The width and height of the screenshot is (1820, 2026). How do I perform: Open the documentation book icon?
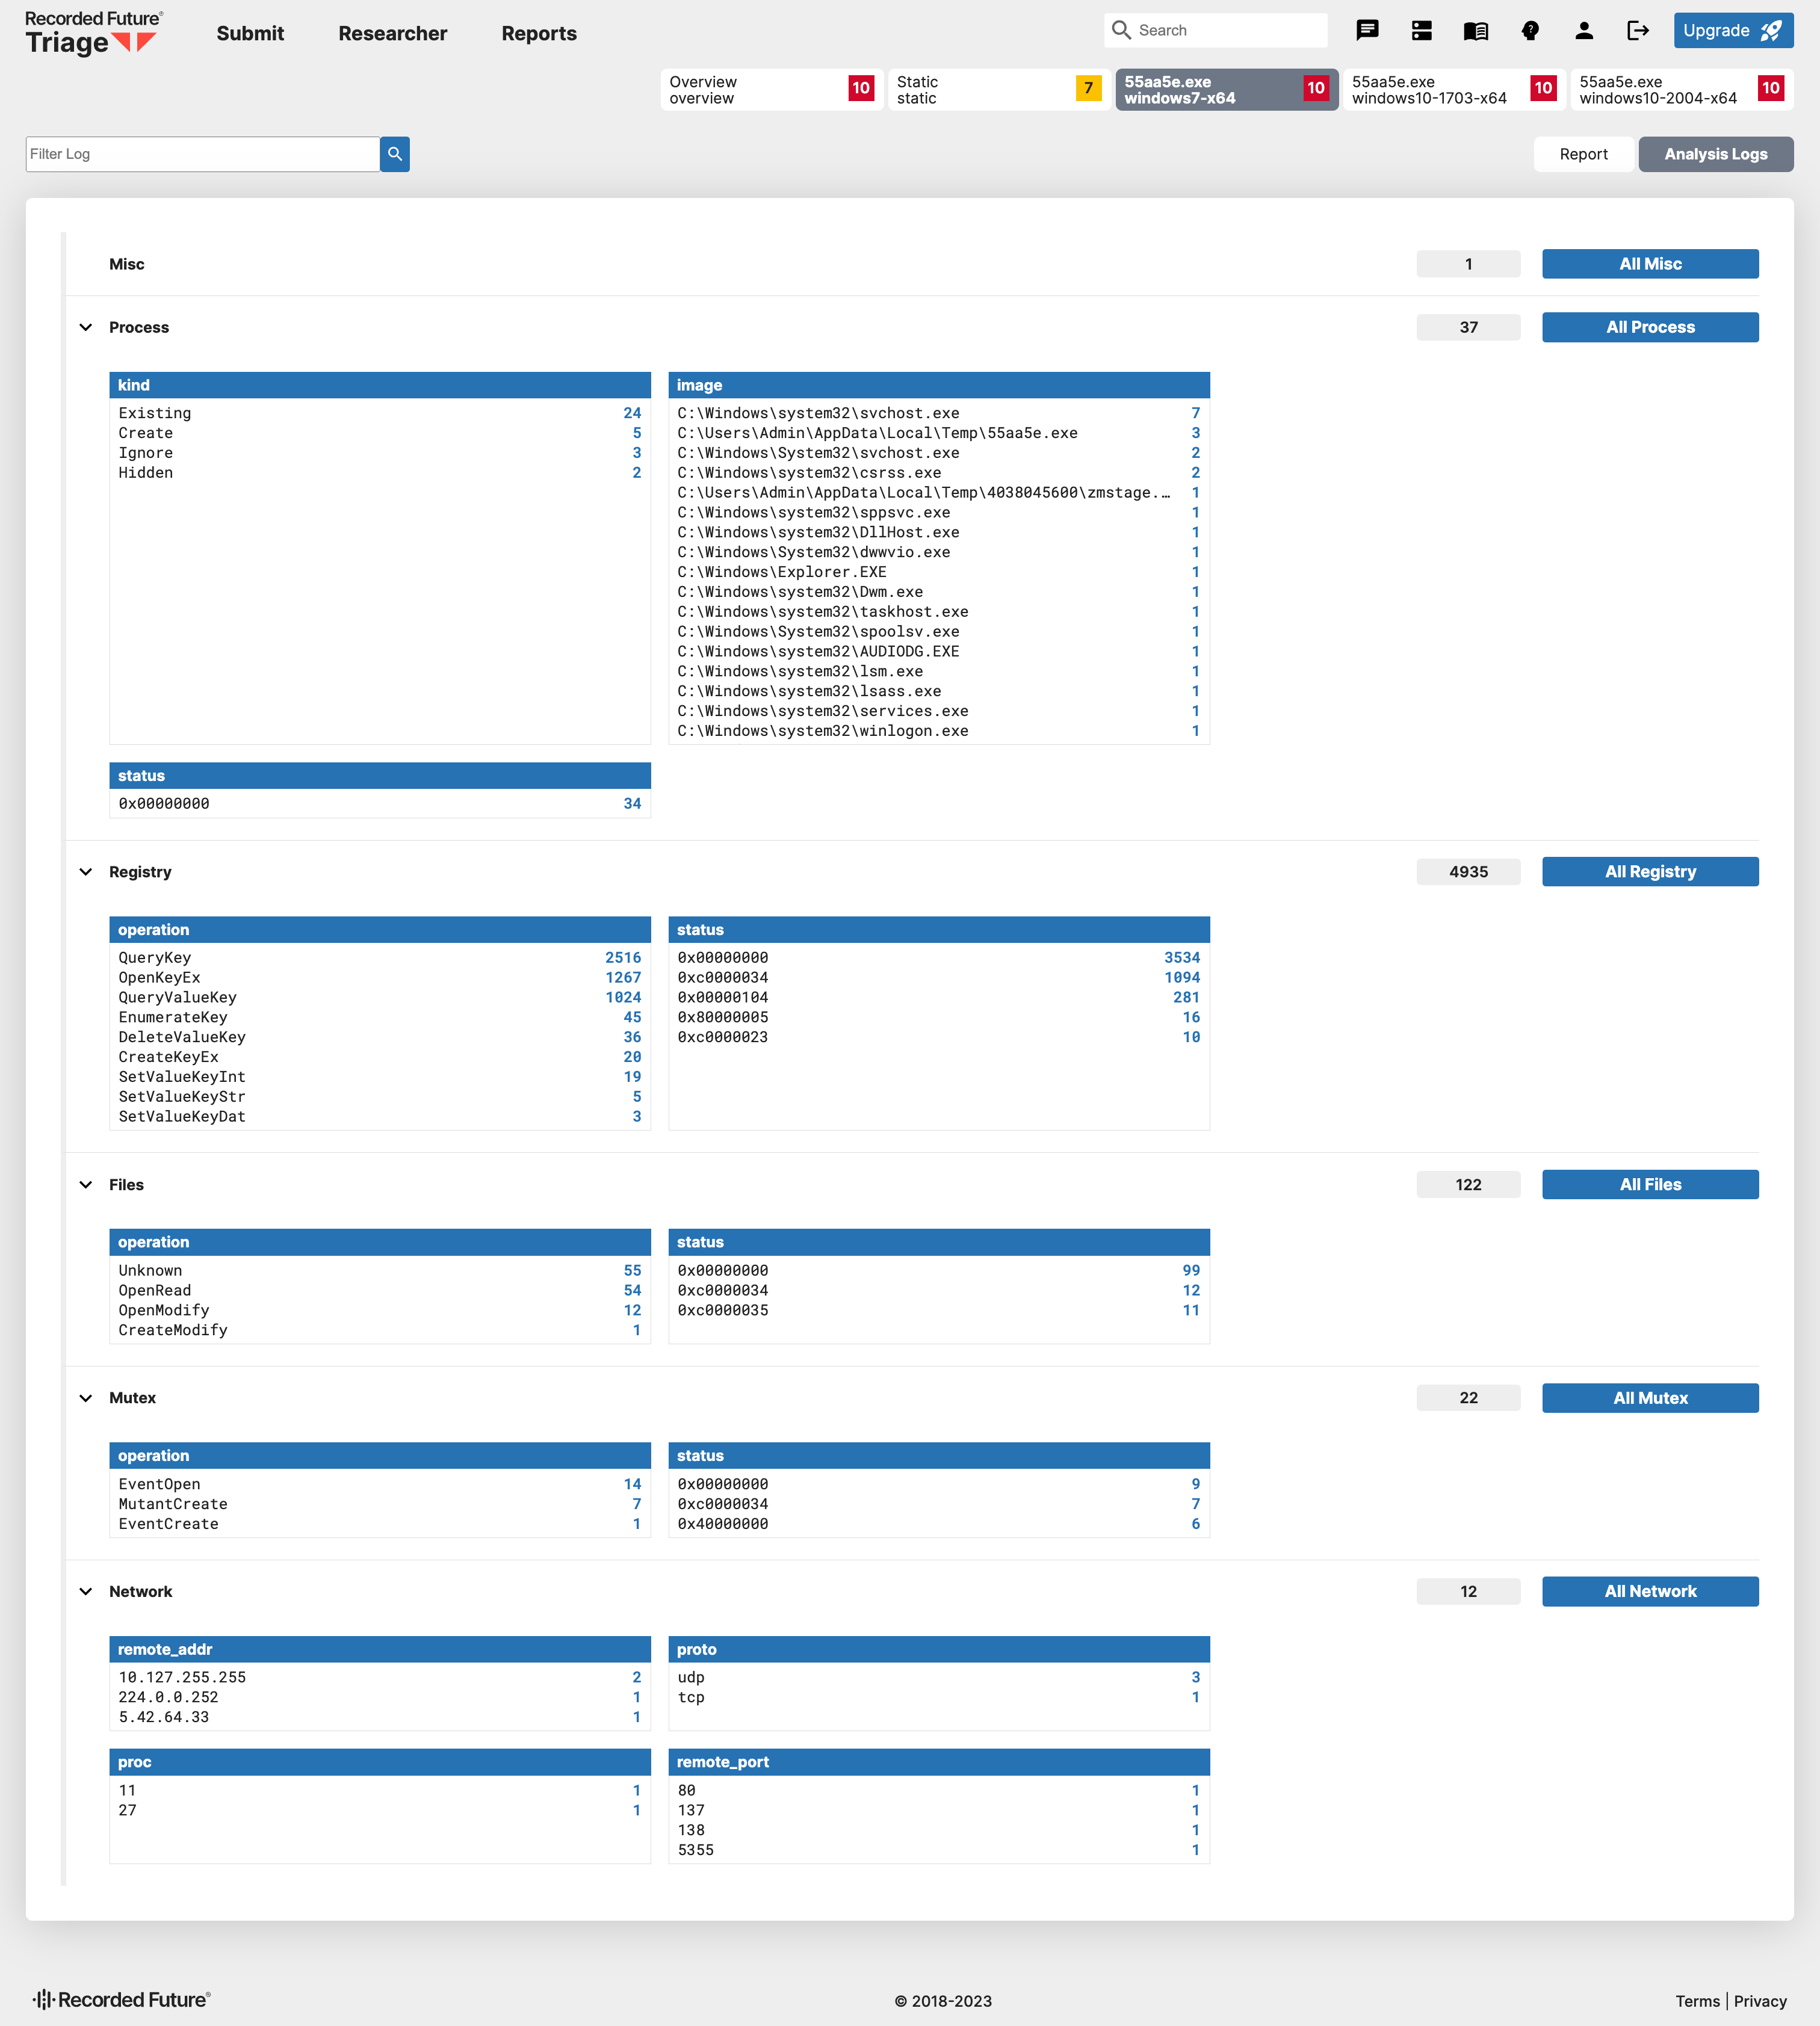1475,30
